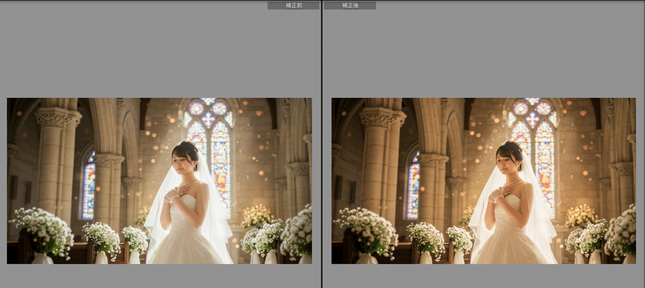
Task: Click the small left stained glass window in 補正後
Action: pyautogui.click(x=413, y=185)
